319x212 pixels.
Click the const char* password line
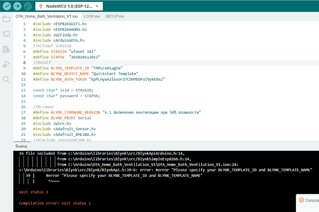coord(67,96)
